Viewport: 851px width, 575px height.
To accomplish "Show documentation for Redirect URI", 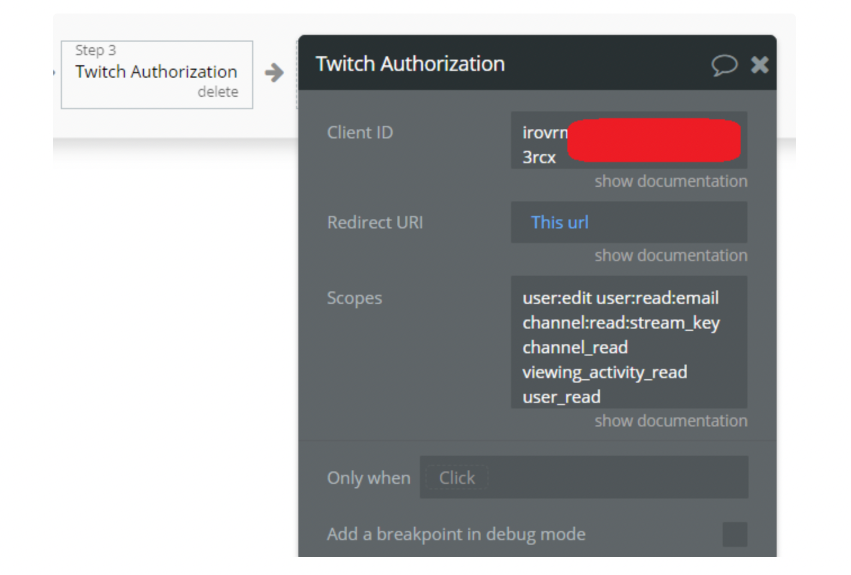I will tap(671, 255).
